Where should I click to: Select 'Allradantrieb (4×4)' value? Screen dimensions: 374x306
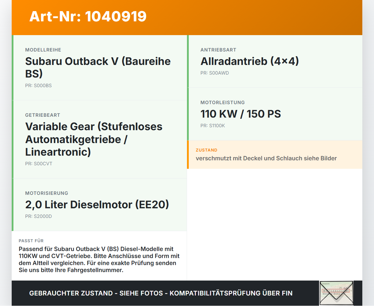tap(250, 61)
